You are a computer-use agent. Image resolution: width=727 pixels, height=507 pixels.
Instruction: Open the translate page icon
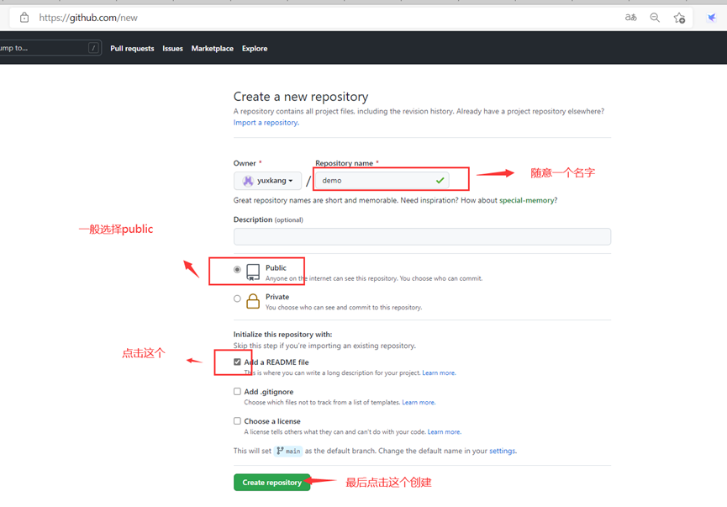pyautogui.click(x=630, y=18)
